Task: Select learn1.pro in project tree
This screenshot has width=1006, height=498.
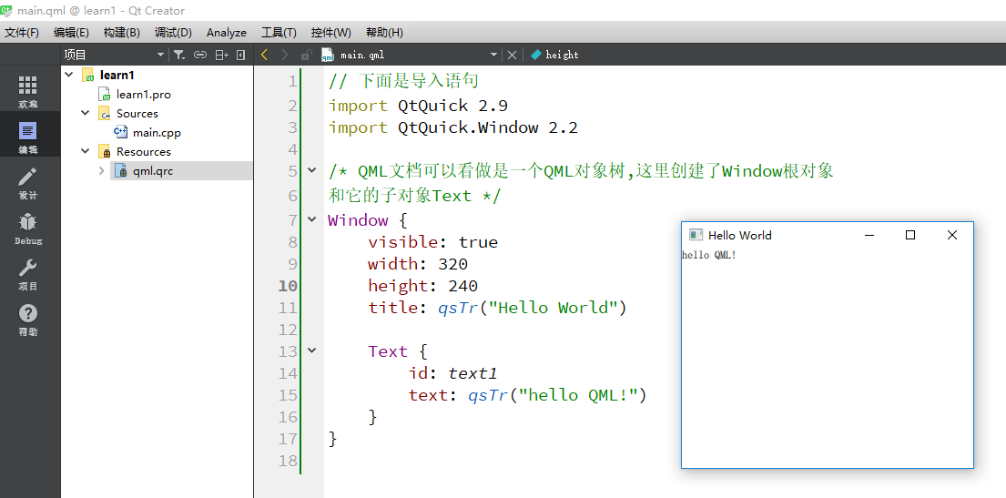Action: (143, 95)
